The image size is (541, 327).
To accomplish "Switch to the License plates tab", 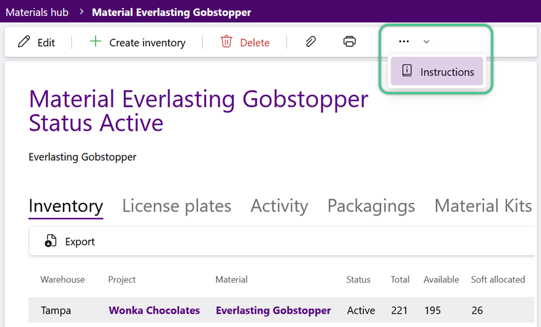I will click(177, 206).
